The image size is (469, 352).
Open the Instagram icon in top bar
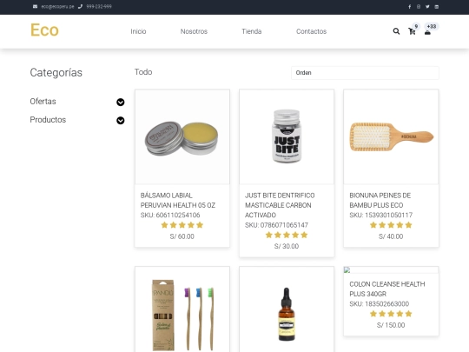pos(419,7)
